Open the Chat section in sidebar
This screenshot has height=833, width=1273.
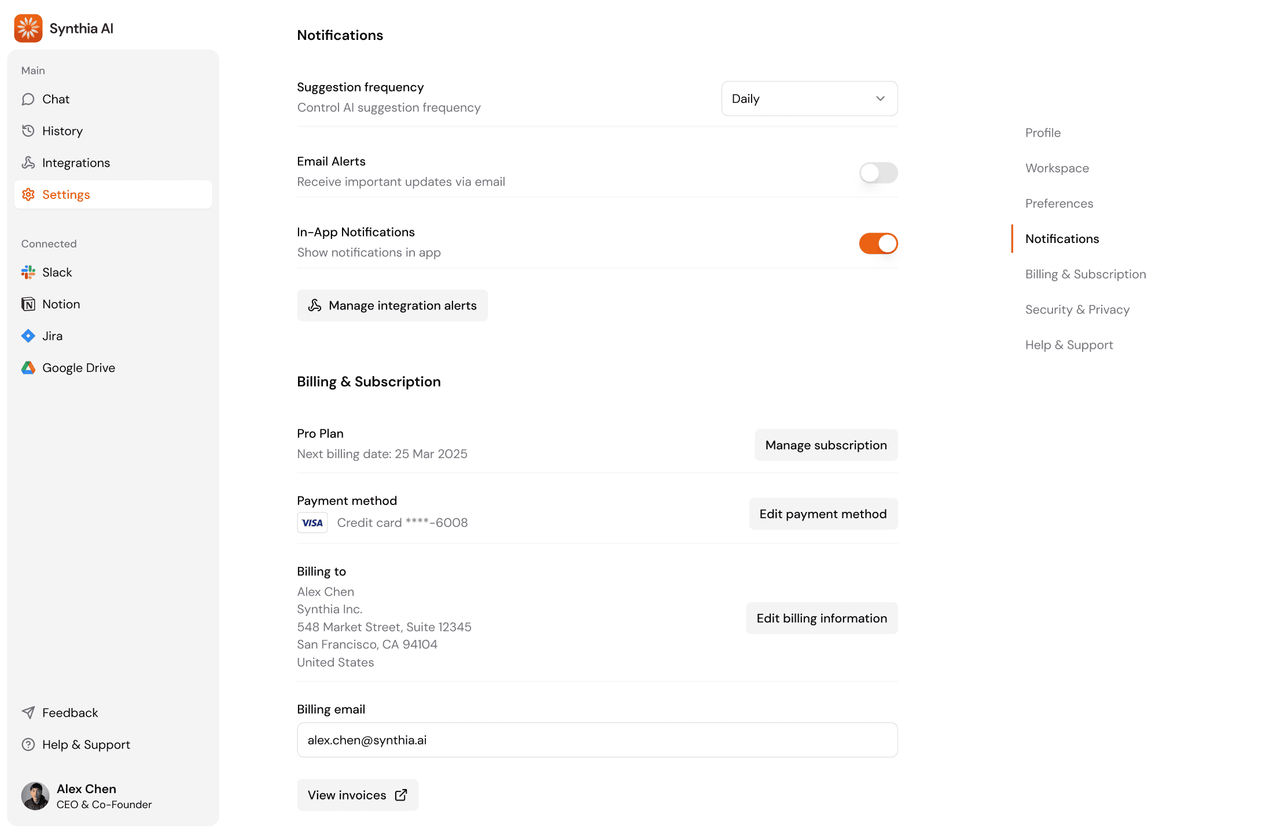54,99
